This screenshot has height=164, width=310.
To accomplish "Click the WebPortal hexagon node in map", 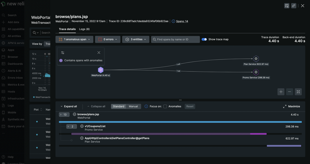I will [101, 70].
